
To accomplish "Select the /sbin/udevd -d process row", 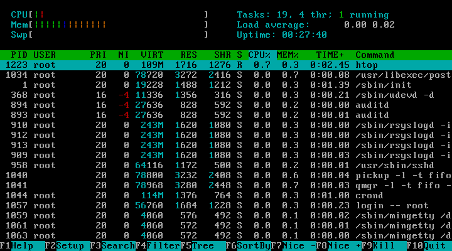I will (x=226, y=95).
